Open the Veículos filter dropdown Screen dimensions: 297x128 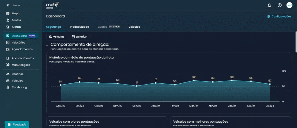click(x=57, y=37)
